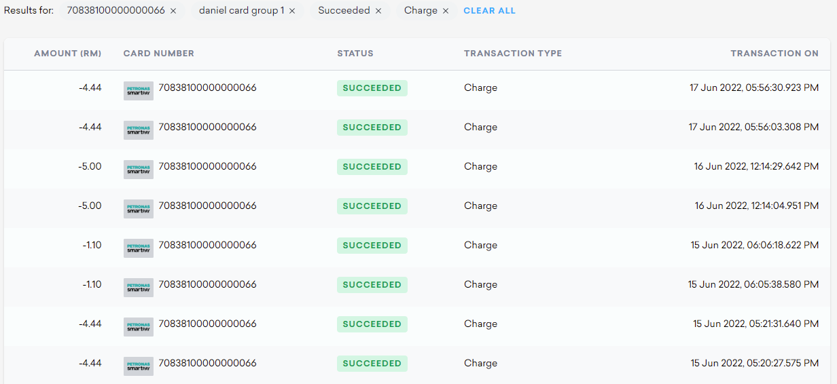Viewport: 837px width, 384px height.
Task: Click SUCCEEDED badge for 15 Jun 05:21:31.640 PM
Action: (x=372, y=324)
